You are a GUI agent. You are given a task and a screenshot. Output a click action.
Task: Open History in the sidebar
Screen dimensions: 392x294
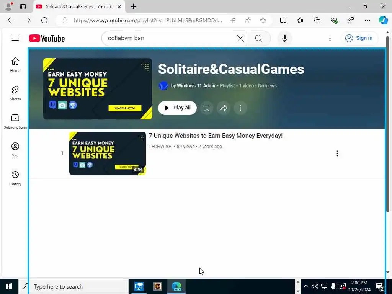[x=15, y=178]
